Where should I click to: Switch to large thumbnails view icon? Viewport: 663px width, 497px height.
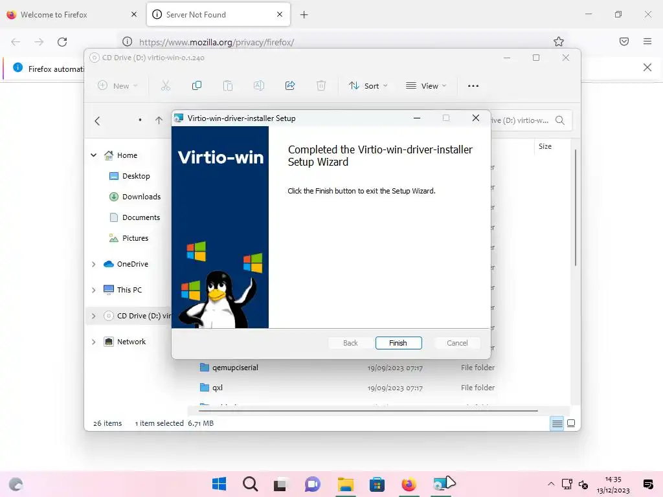click(571, 423)
